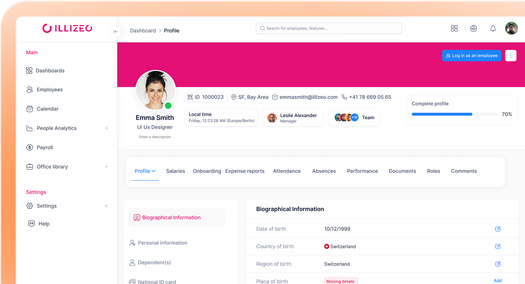Click the Complete profile progress bar

(455, 114)
